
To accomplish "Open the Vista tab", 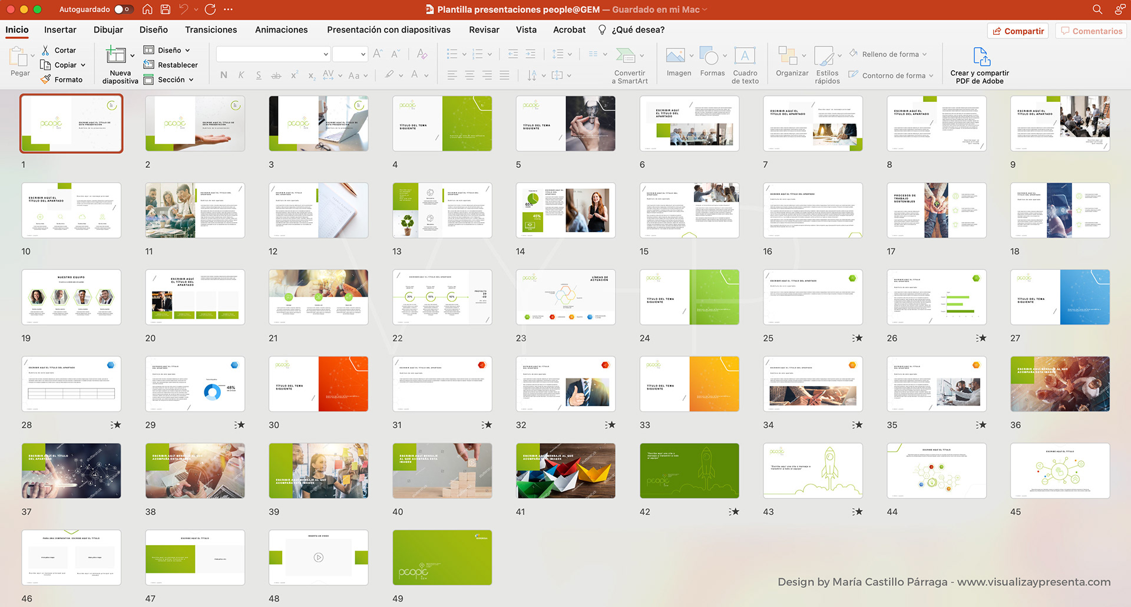I will pyautogui.click(x=526, y=29).
